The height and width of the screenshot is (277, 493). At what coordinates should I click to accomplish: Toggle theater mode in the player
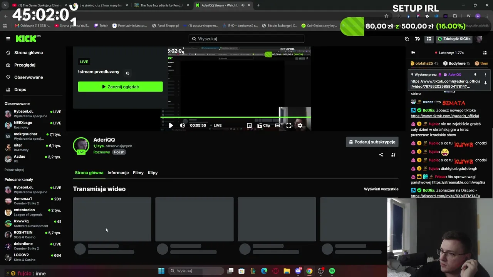click(277, 125)
